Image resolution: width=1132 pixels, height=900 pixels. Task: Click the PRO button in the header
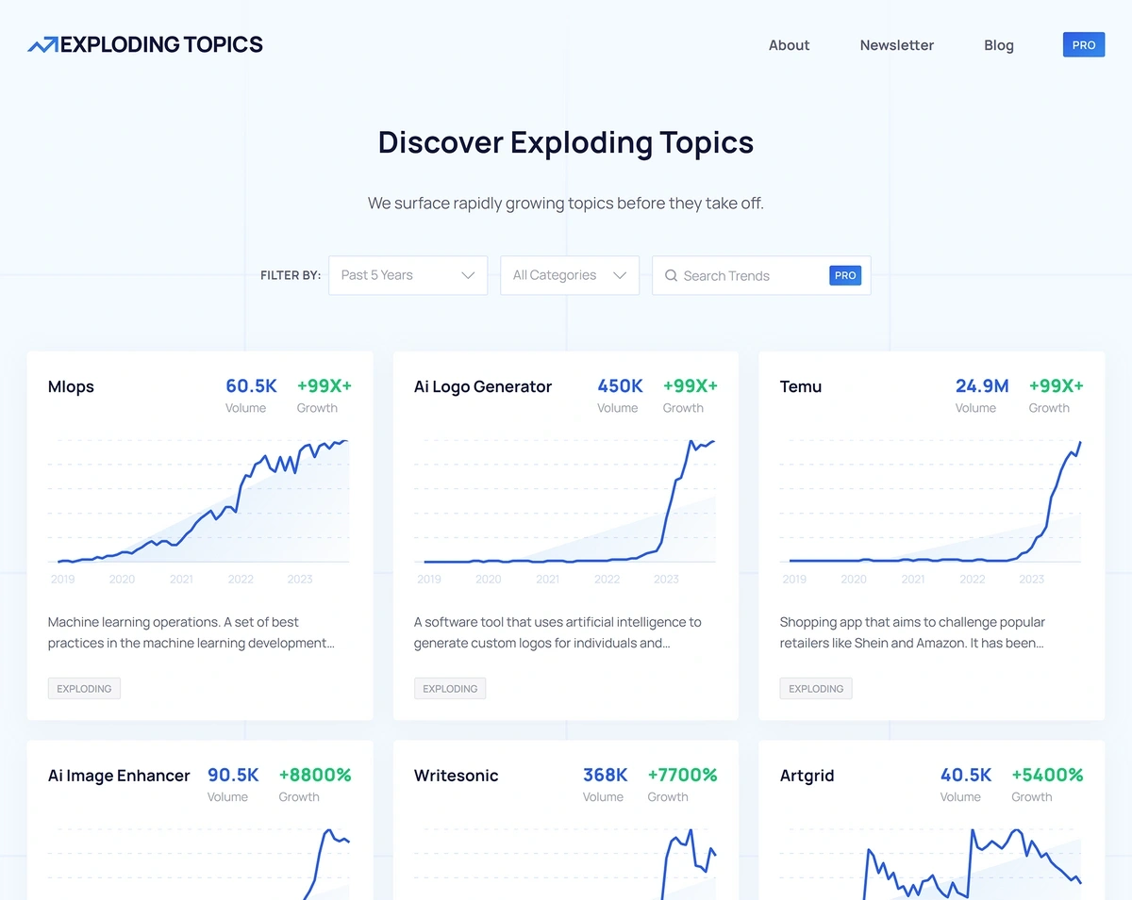click(x=1084, y=44)
